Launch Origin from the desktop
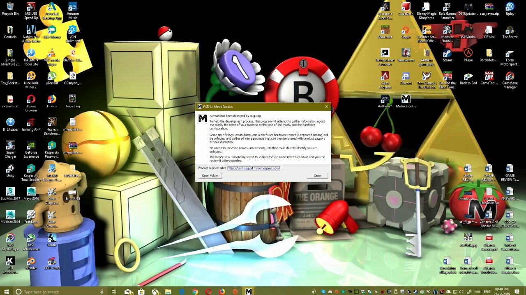 [x=406, y=32]
